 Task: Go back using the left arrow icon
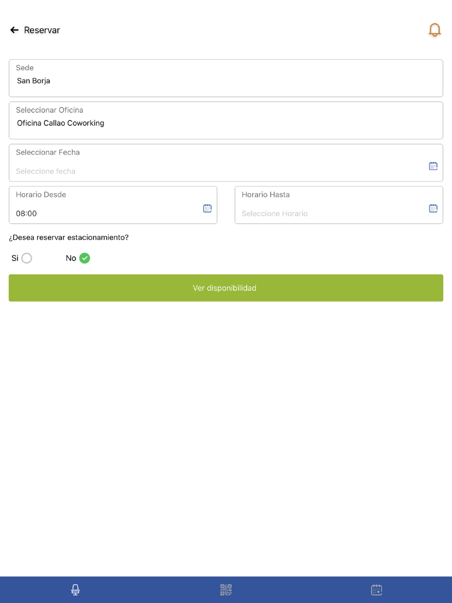tap(14, 30)
